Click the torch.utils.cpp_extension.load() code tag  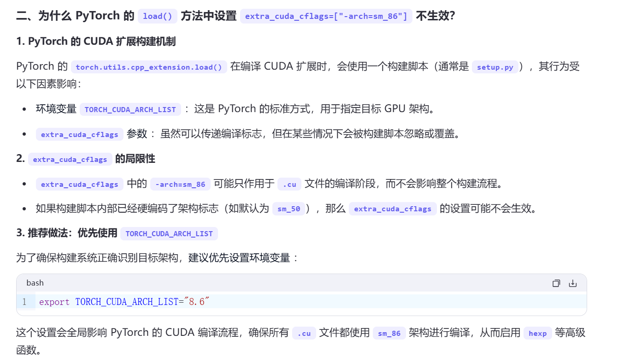tap(149, 67)
